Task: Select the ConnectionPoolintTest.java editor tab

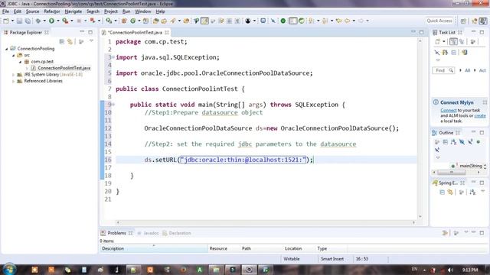Action: [x=135, y=32]
